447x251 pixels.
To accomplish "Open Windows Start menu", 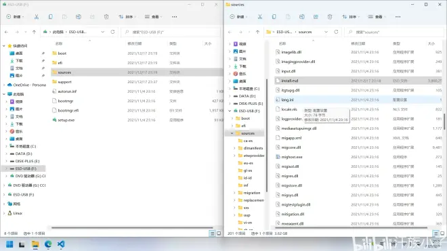I will [x=9, y=244].
